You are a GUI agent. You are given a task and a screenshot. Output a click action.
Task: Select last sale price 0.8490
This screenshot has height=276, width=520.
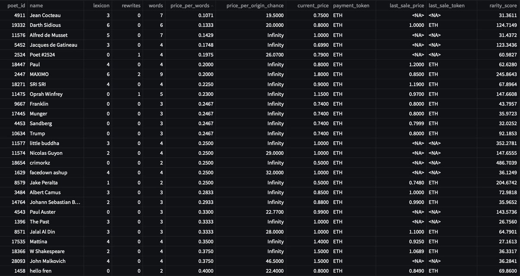(416, 271)
